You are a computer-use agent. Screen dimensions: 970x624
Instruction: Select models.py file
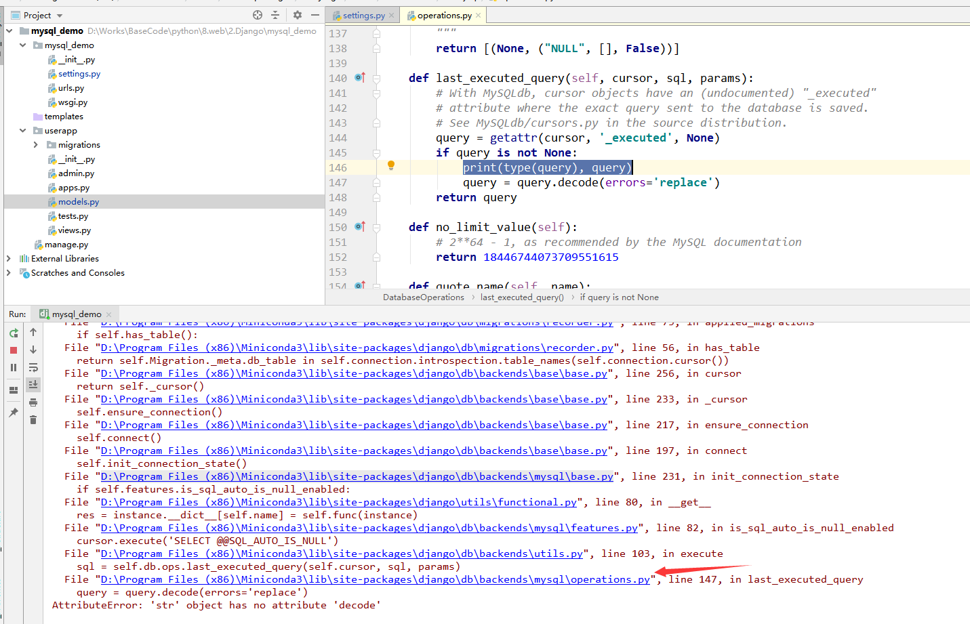78,202
